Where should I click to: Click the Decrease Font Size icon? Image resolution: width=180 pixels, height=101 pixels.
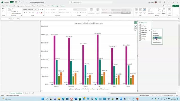click(42, 10)
